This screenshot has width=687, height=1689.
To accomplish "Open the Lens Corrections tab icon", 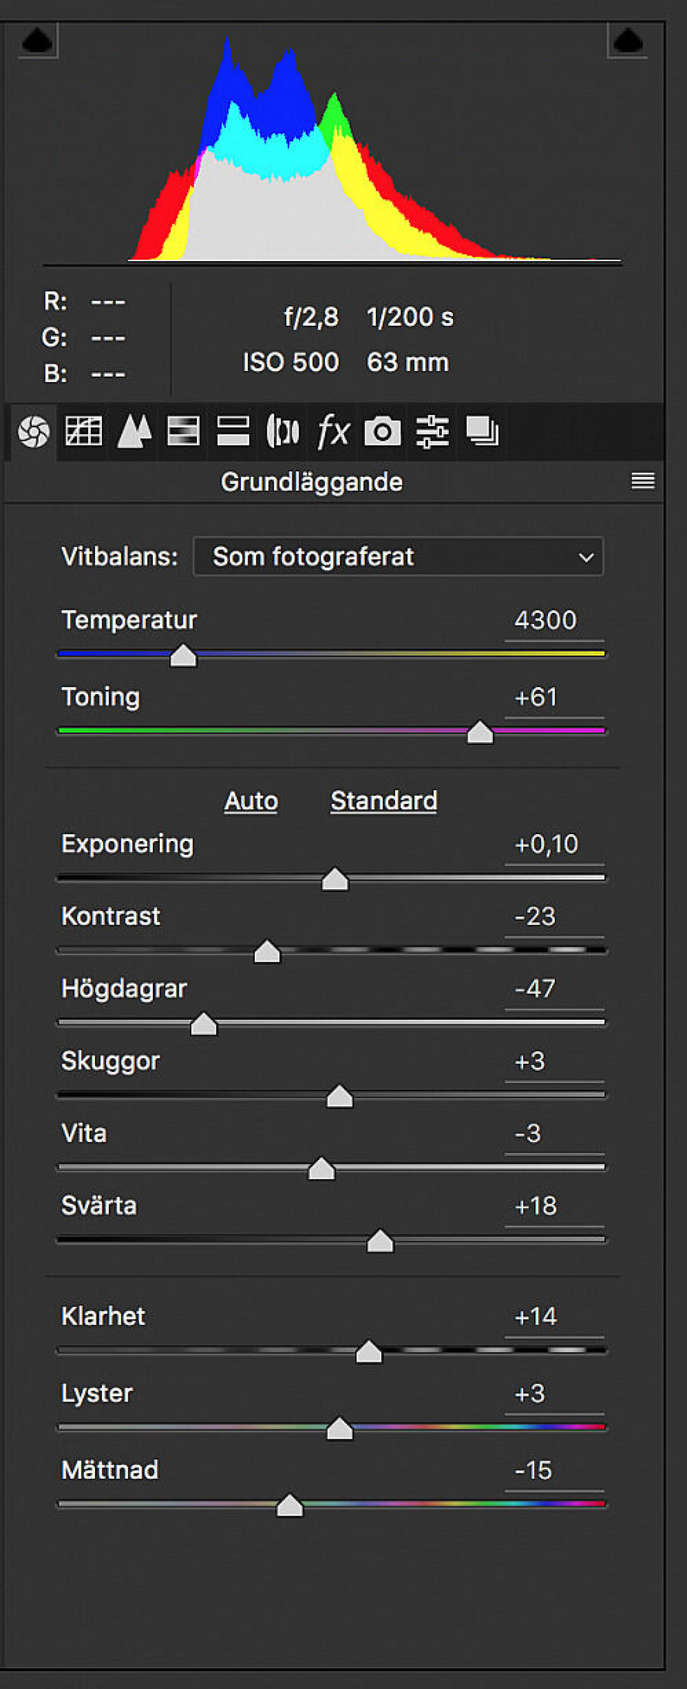I will click(x=283, y=432).
